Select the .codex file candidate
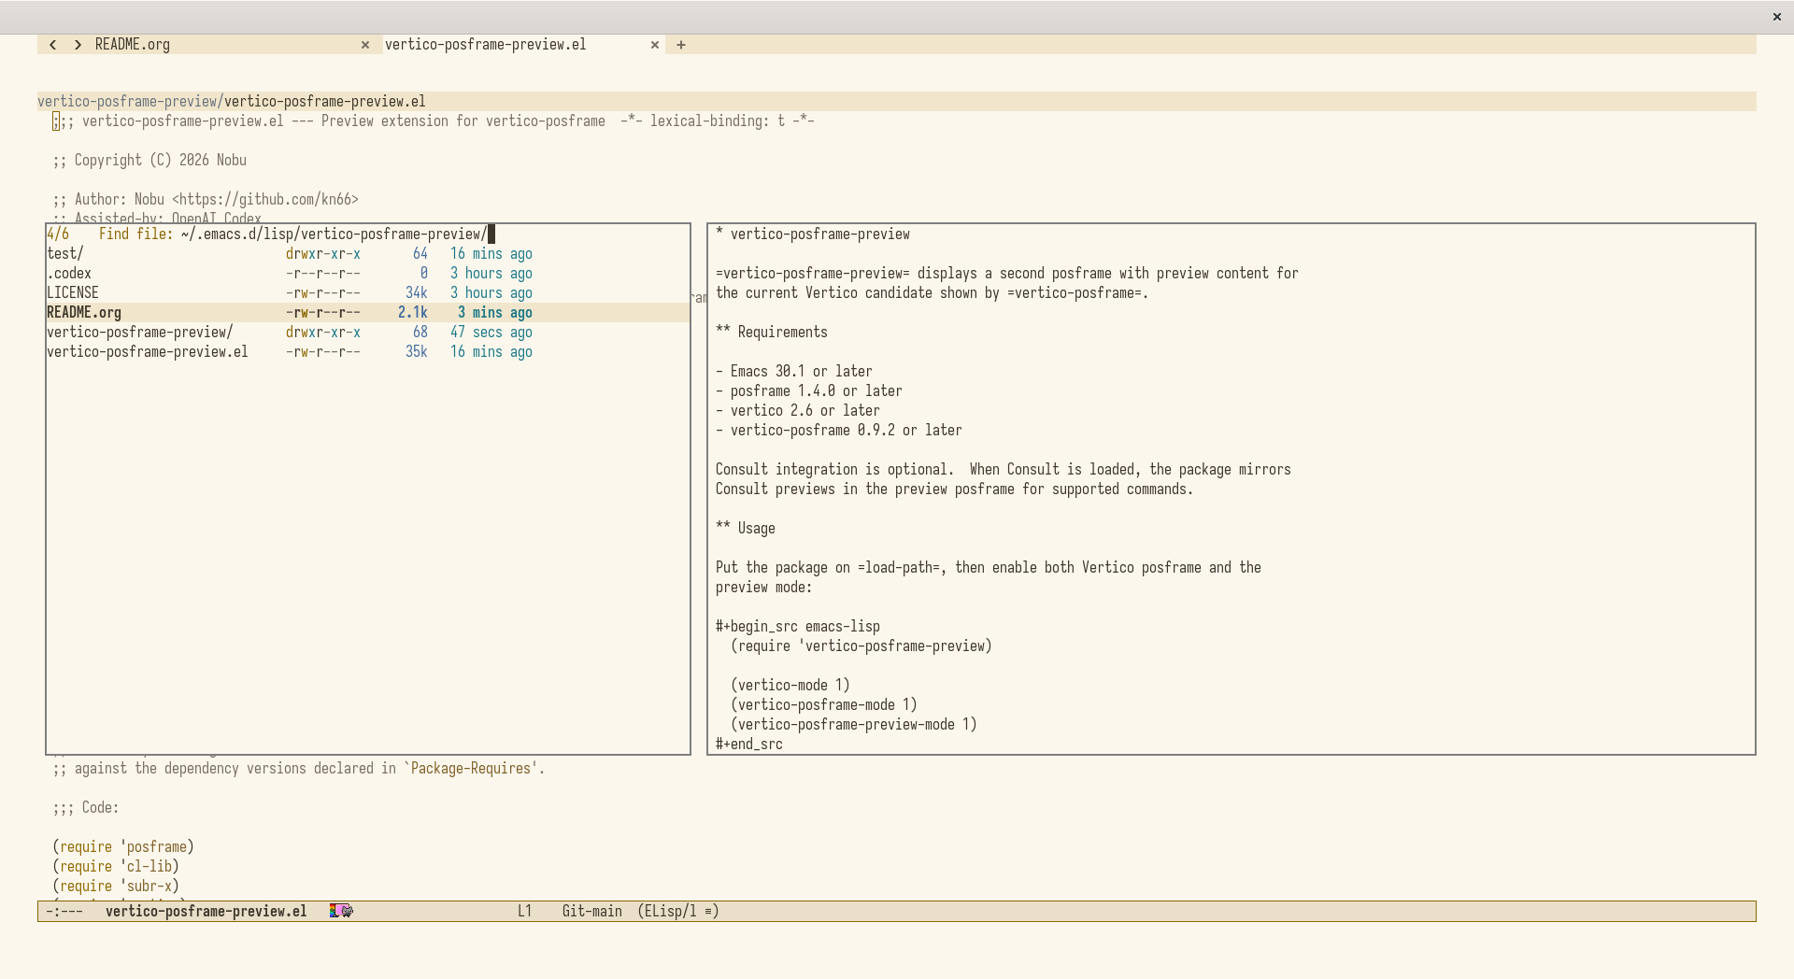 tap(368, 274)
